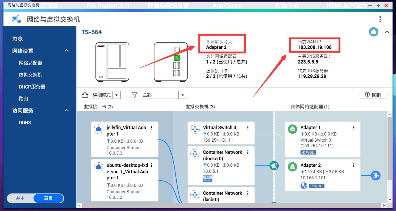Screen dimensions: 396x211
Task: Open 虚拟交换机 in the sidebar
Action: coord(30,75)
